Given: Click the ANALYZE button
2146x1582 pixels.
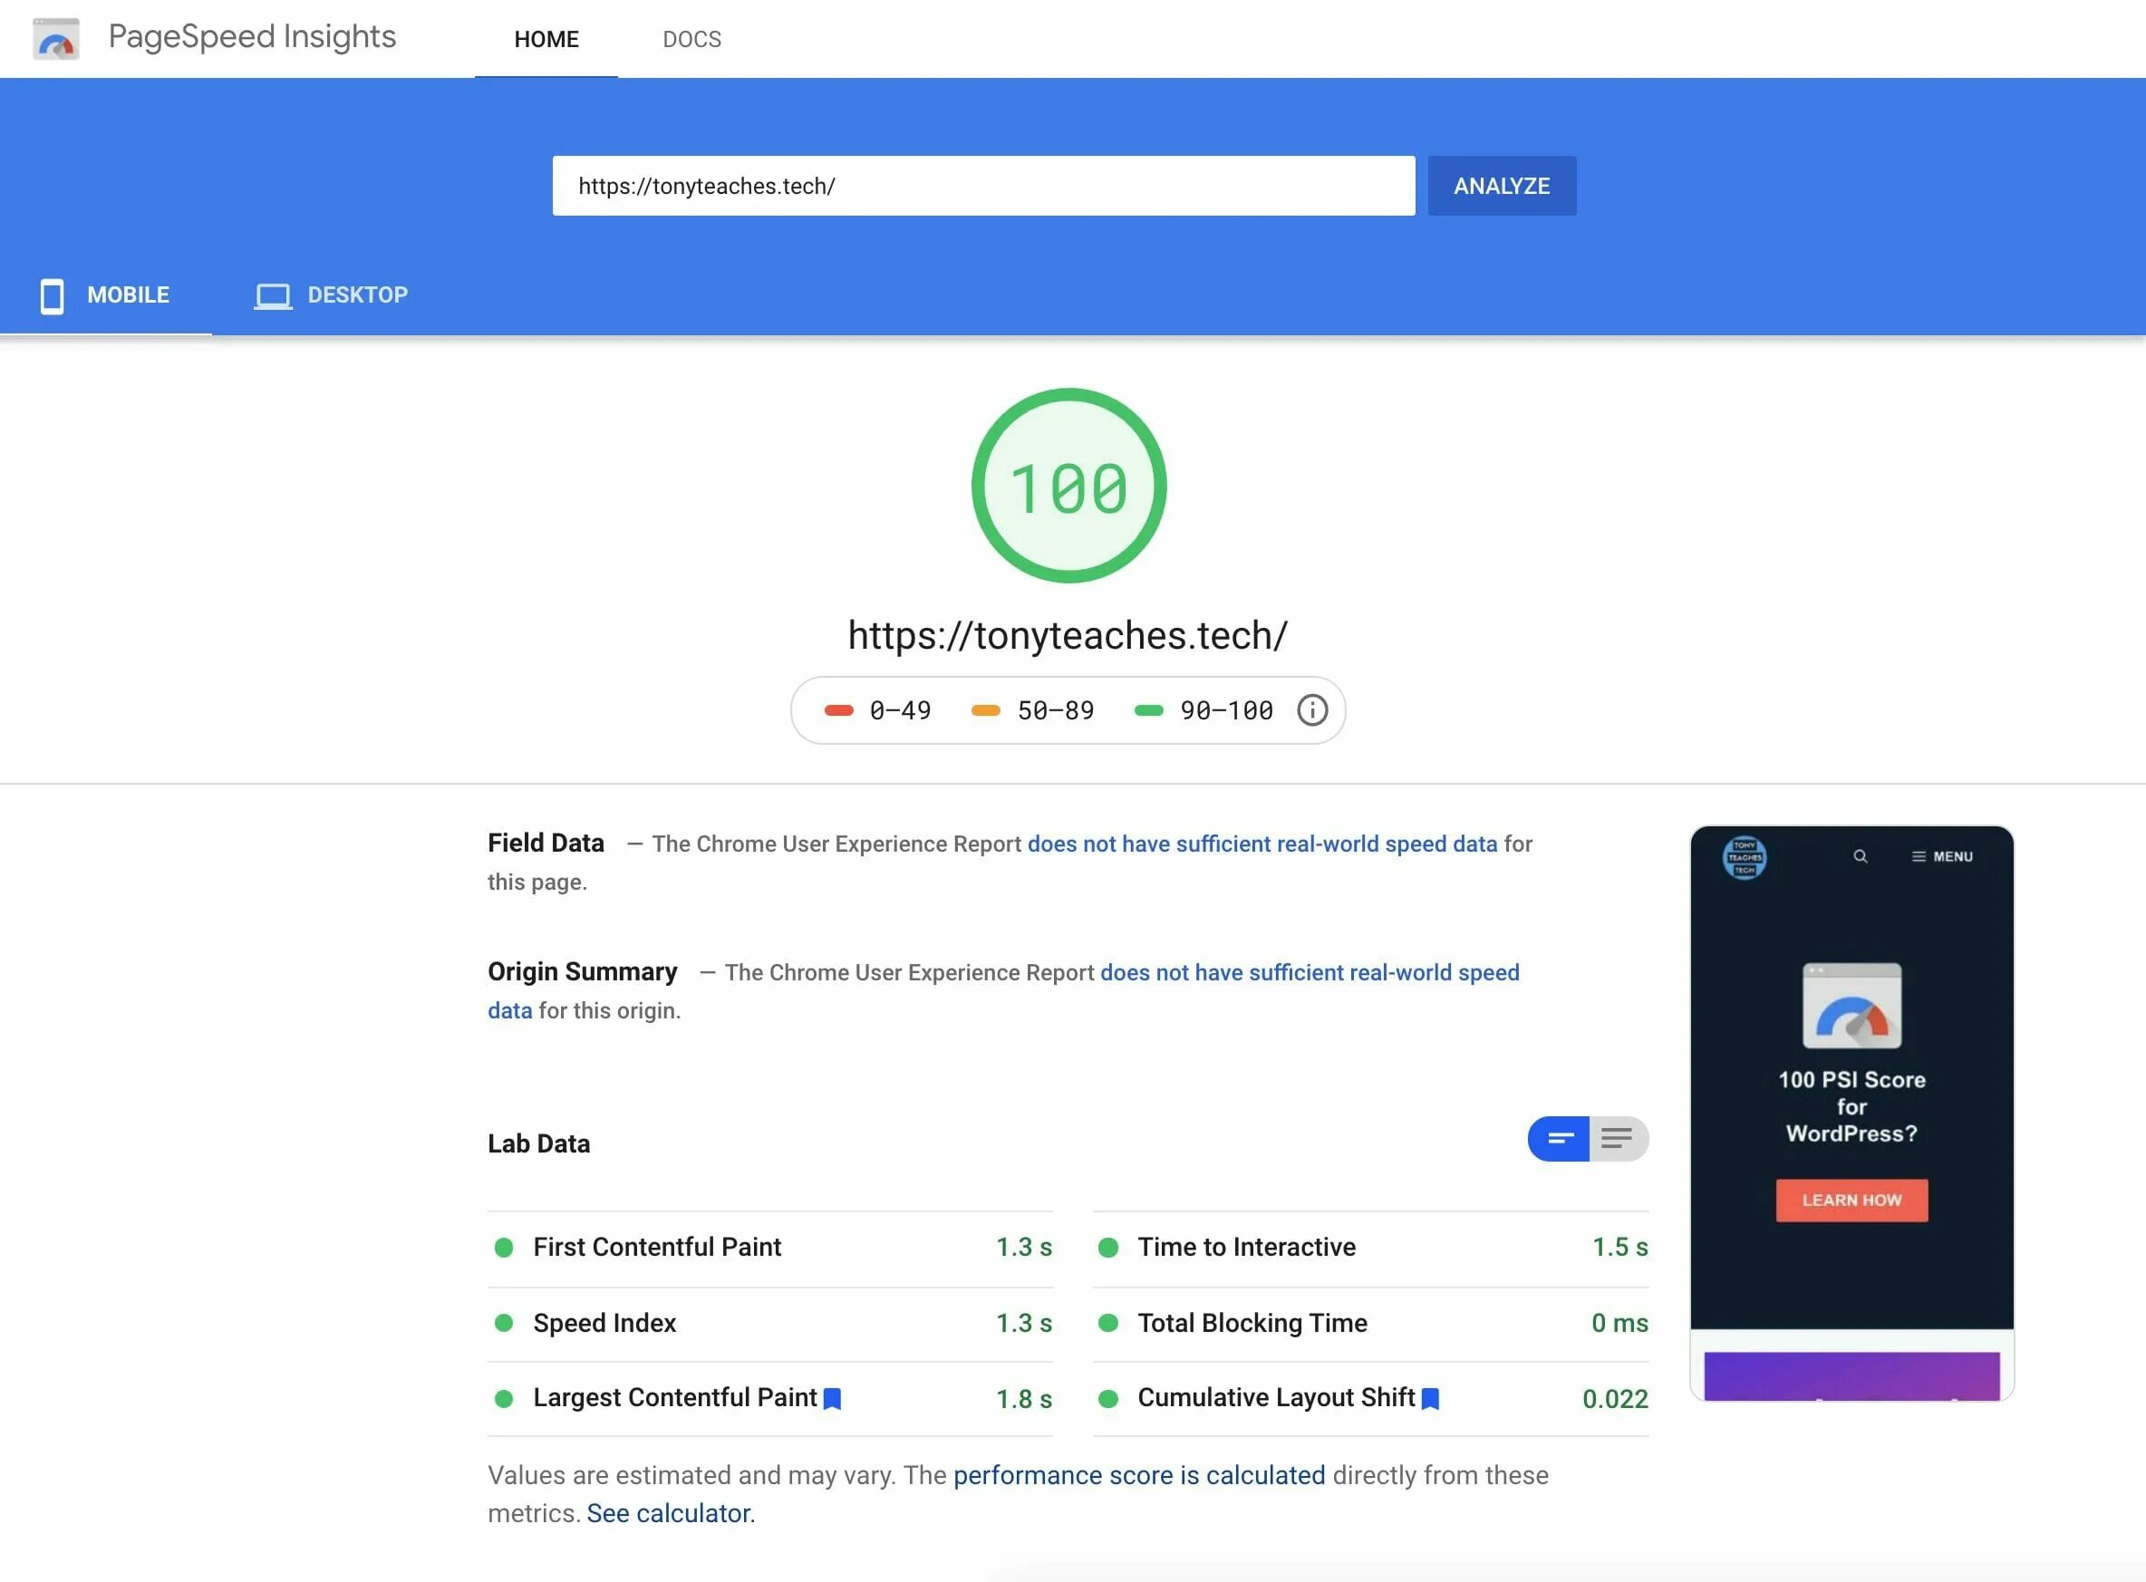Looking at the screenshot, I should click(x=1502, y=186).
